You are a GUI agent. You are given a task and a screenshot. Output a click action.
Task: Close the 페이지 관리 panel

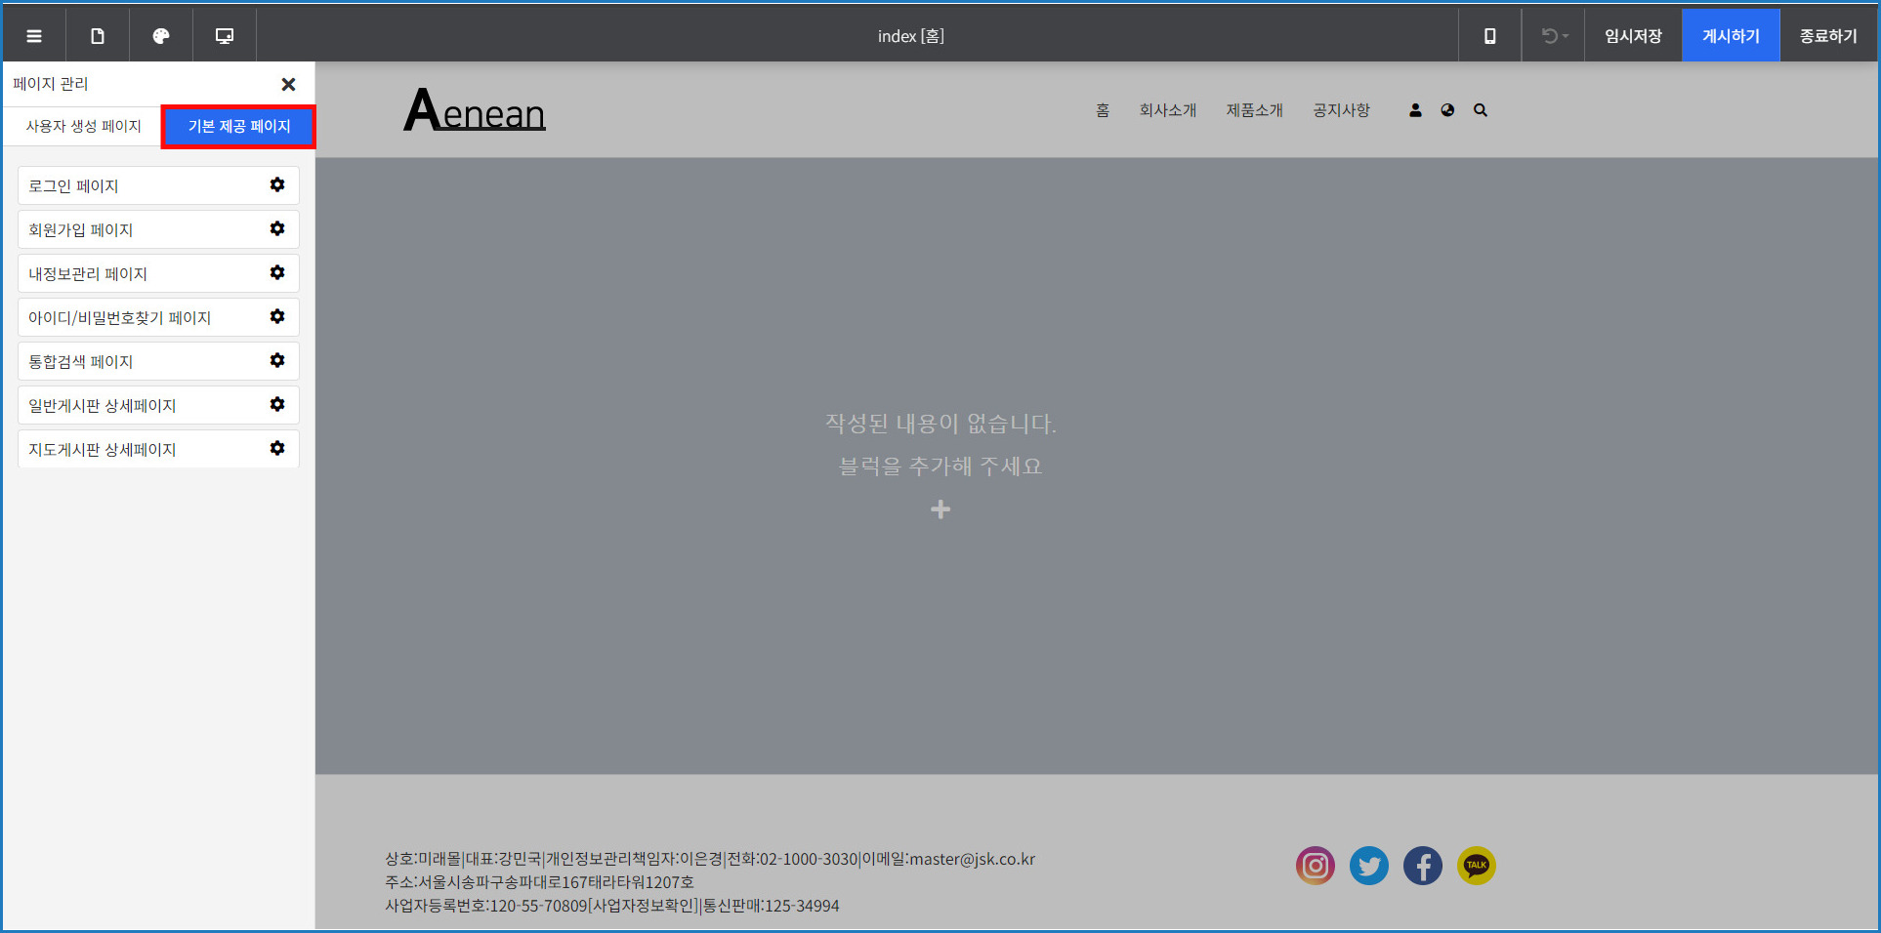[288, 85]
